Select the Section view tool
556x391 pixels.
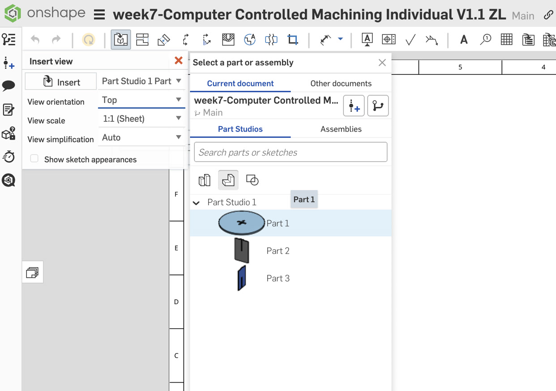[x=185, y=39]
